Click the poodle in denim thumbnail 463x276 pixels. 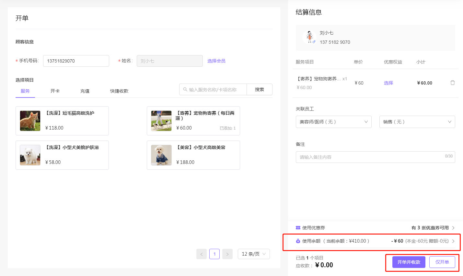pyautogui.click(x=161, y=155)
